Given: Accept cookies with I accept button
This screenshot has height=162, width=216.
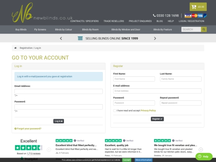Looking at the screenshot, I should pyautogui.click(x=126, y=160).
